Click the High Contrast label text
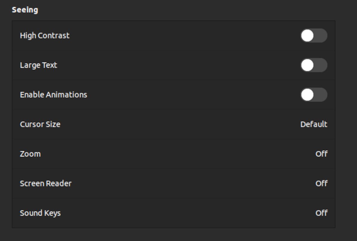Image resolution: width=357 pixels, height=241 pixels. [x=45, y=36]
